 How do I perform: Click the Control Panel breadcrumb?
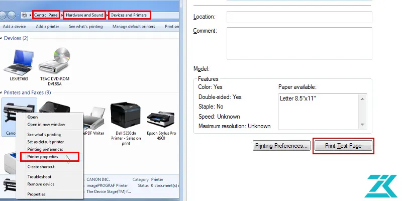[46, 15]
